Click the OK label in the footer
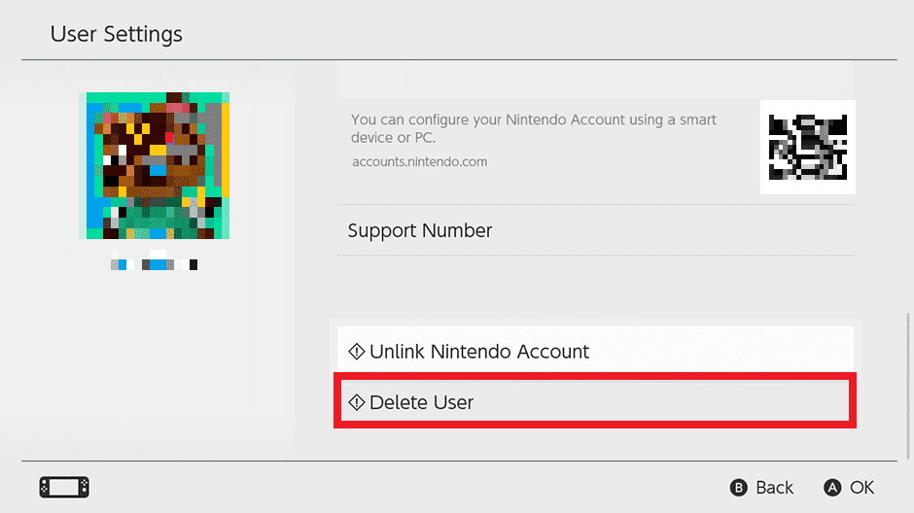 (x=861, y=488)
